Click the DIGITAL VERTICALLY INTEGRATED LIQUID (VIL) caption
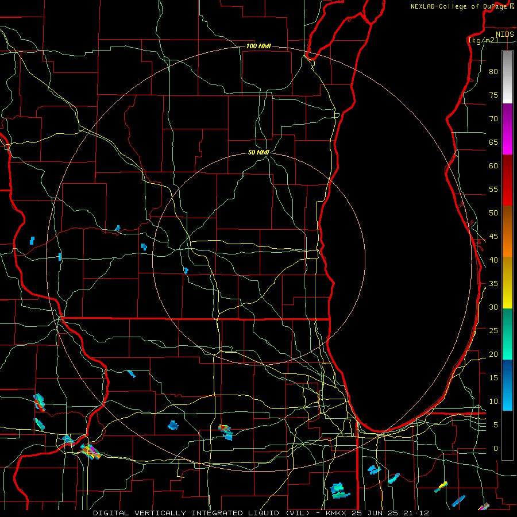Viewport: 517px width, 517px height. pyautogui.click(x=203, y=513)
